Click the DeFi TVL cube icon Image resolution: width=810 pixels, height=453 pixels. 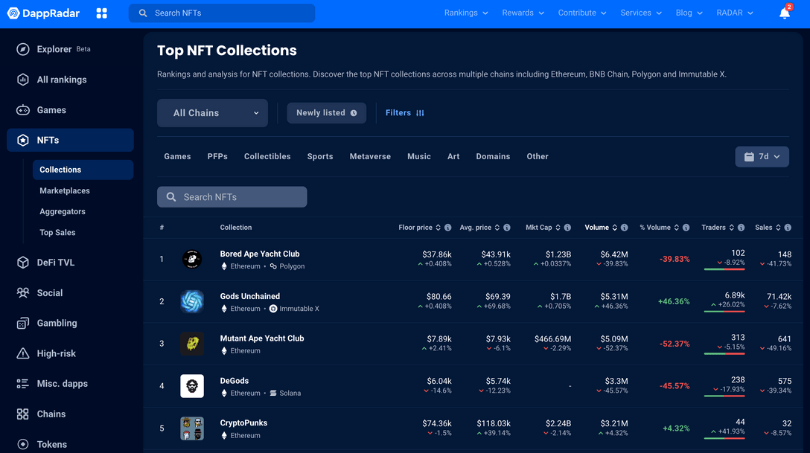tap(23, 263)
